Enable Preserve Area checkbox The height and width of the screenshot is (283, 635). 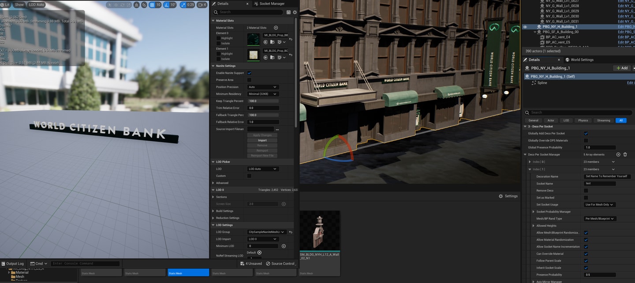point(249,80)
